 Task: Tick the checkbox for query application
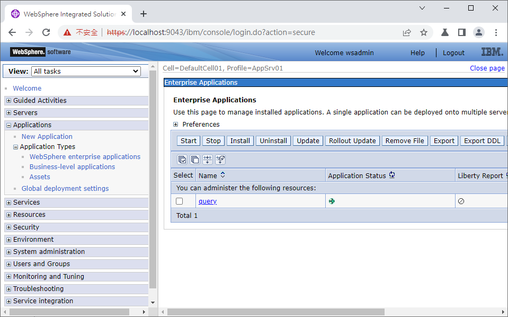click(x=179, y=201)
